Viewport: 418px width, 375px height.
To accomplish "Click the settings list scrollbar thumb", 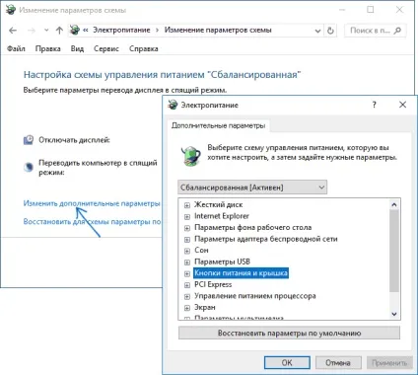I will point(394,251).
